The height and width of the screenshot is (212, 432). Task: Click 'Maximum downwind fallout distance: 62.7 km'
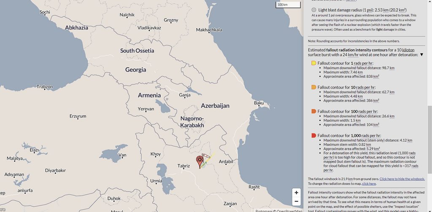coord(359,92)
